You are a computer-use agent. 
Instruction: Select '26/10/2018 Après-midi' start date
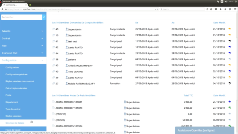[x=147, y=29]
